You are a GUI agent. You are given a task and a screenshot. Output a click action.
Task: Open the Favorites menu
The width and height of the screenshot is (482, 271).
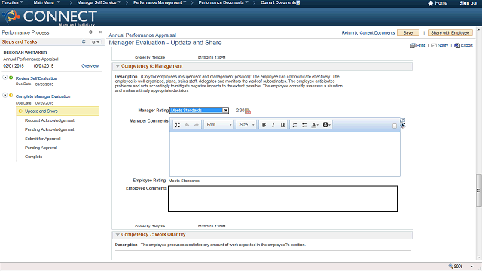12,2
